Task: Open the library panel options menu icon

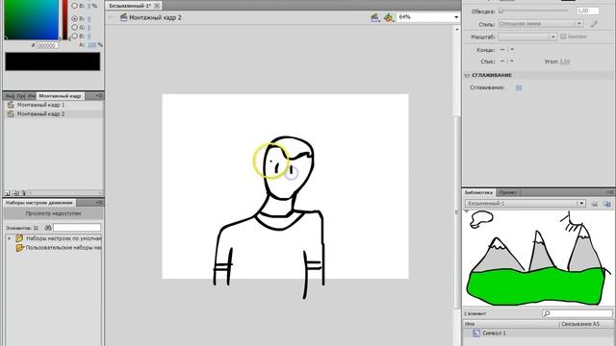Action: [x=610, y=192]
